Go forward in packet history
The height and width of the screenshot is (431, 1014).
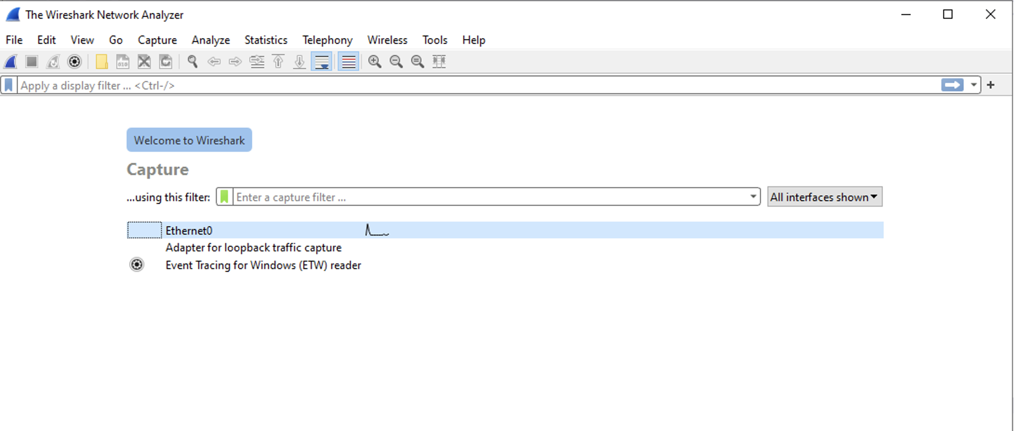pyautogui.click(x=235, y=61)
